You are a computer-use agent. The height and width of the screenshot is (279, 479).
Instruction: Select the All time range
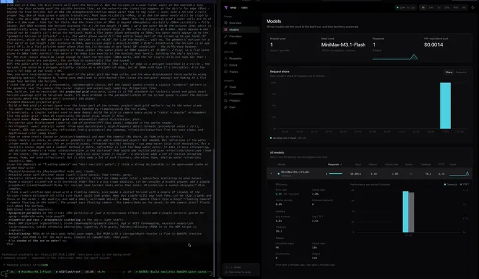[x=464, y=7]
